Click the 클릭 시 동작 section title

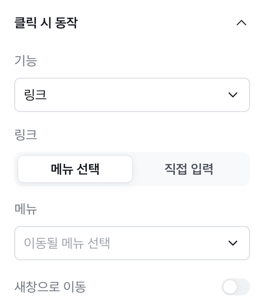pos(46,23)
